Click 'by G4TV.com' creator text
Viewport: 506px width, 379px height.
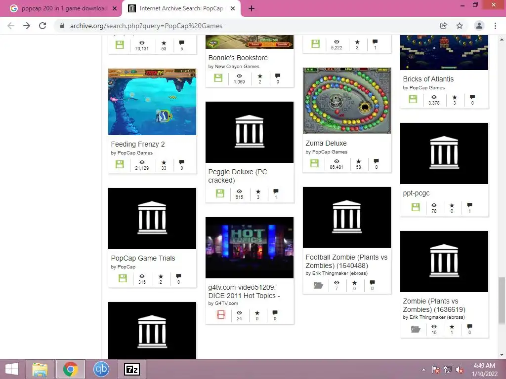point(223,303)
